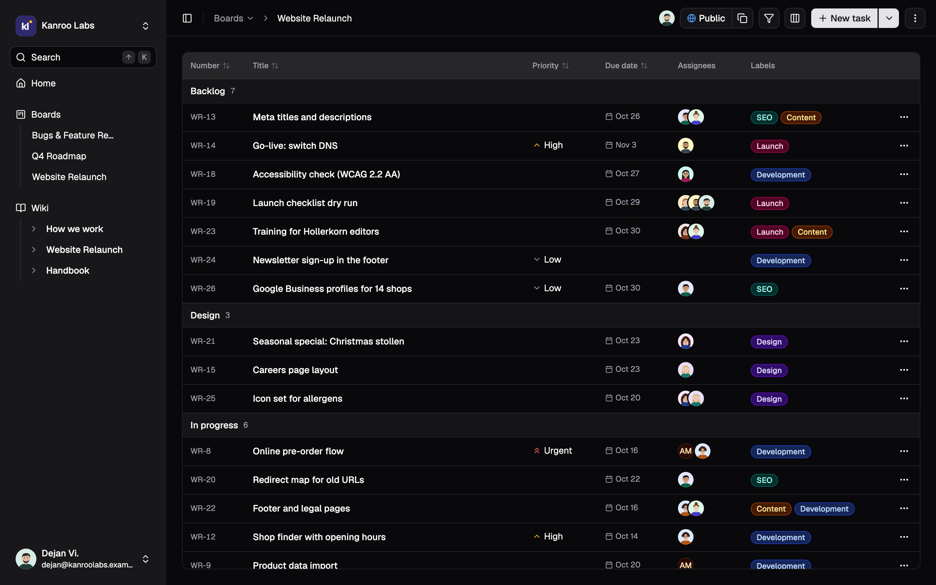This screenshot has width=936, height=585.
Task: Open Bugs & Feature Requests board
Action: point(73,136)
